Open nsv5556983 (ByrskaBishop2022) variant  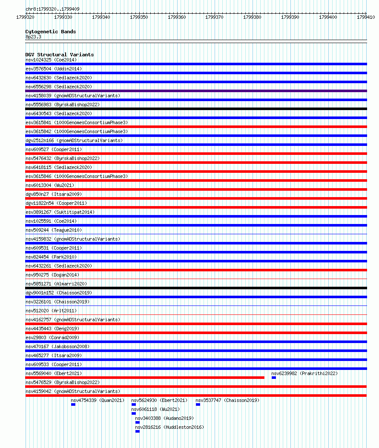(x=63, y=105)
